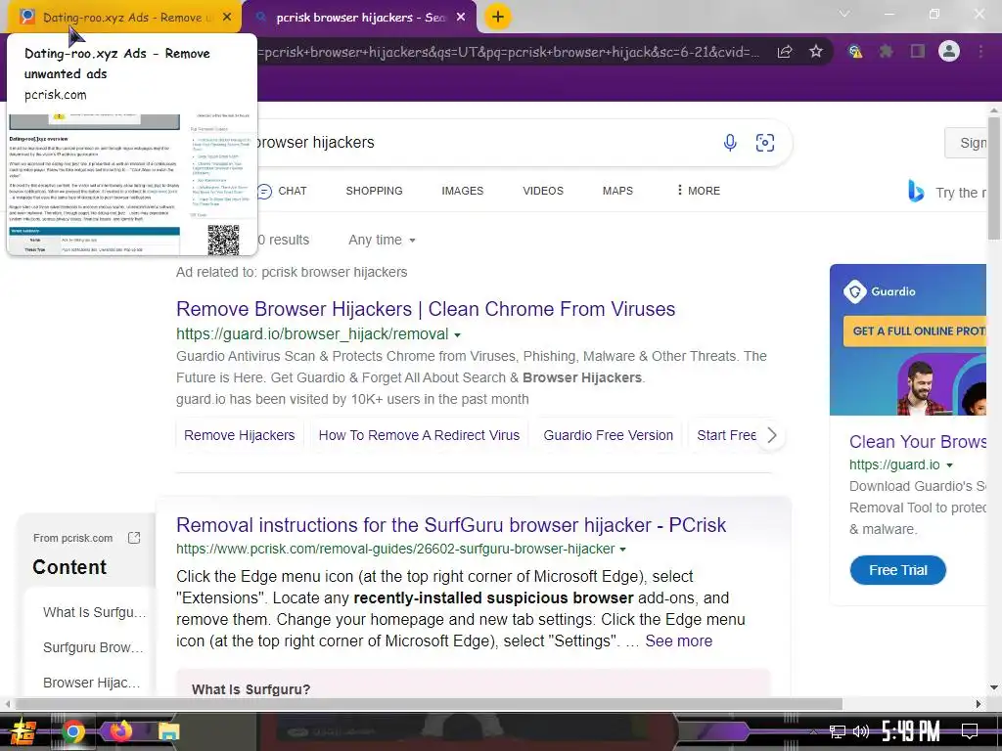Open the Windows Start button
The height and width of the screenshot is (751, 1002).
click(x=23, y=731)
